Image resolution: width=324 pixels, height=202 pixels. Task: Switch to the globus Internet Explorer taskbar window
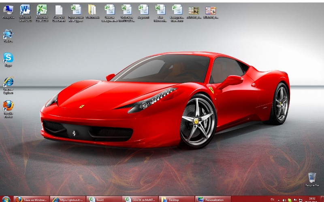click(68, 199)
